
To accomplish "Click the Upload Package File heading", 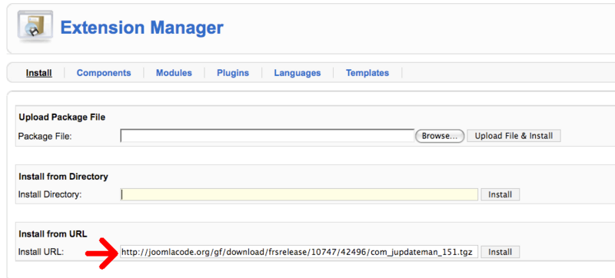I will pos(62,117).
